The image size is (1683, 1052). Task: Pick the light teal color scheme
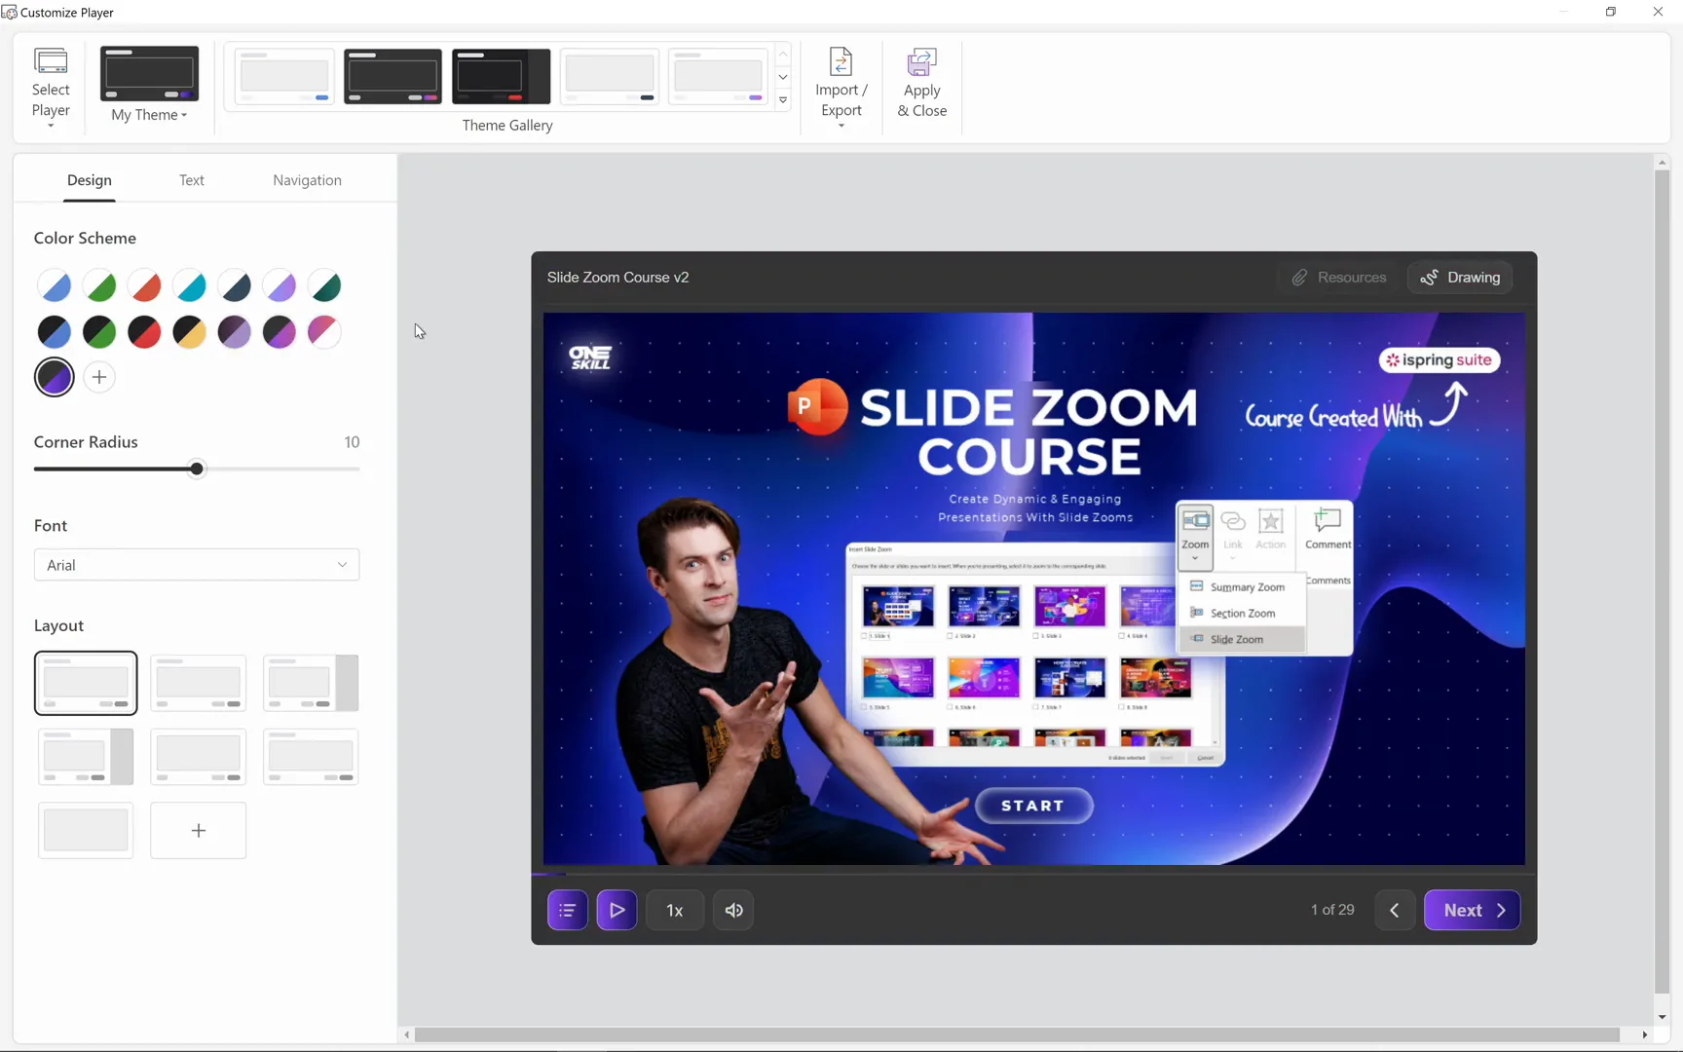[324, 286]
